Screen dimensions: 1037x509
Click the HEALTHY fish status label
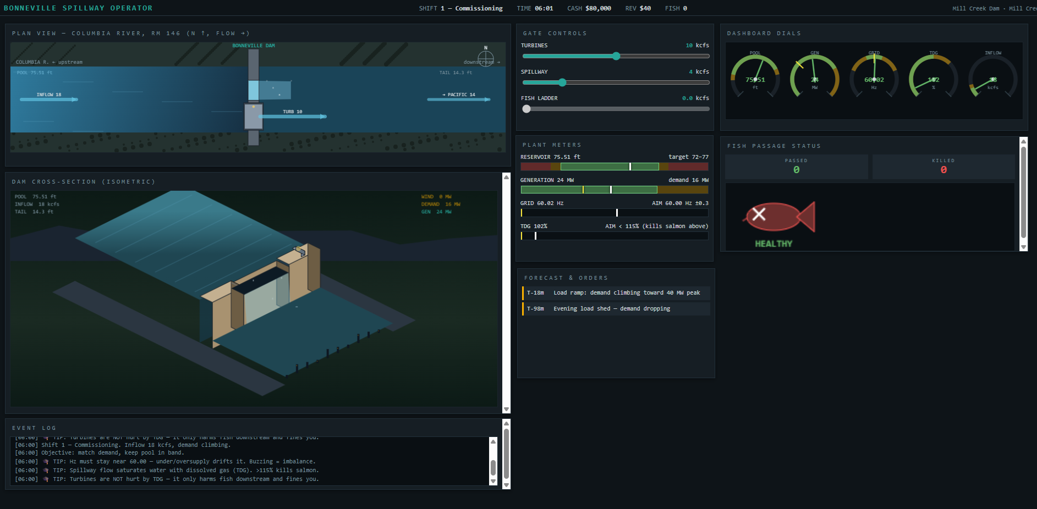(x=773, y=244)
